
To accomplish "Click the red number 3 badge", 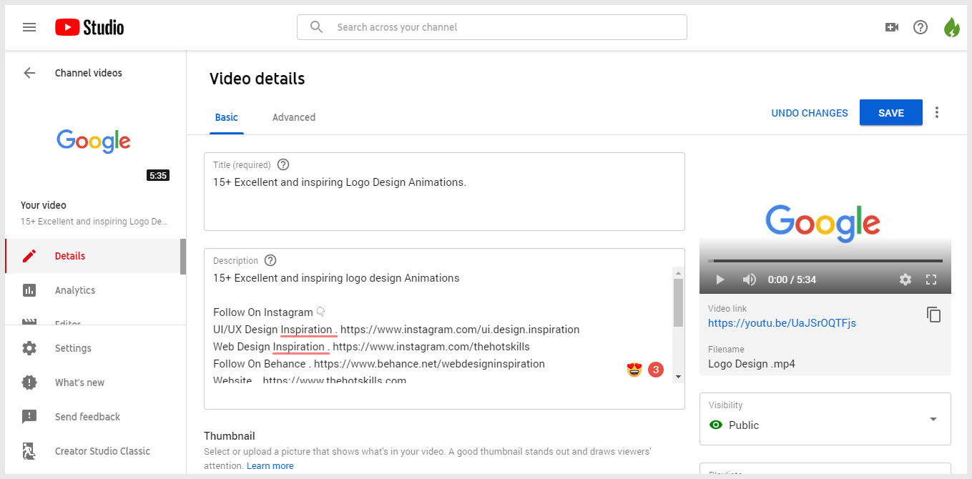I will pyautogui.click(x=655, y=370).
